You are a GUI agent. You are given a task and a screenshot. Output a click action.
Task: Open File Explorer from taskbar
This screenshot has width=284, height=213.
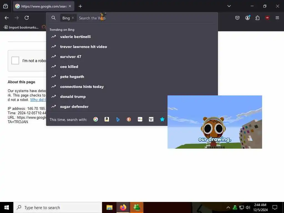[109, 207]
